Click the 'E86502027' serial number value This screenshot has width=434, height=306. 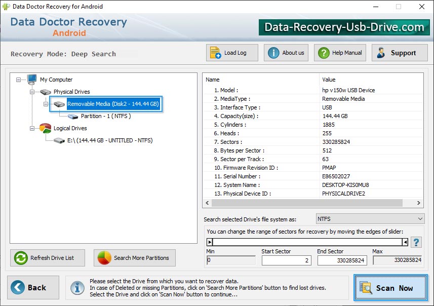click(x=336, y=176)
